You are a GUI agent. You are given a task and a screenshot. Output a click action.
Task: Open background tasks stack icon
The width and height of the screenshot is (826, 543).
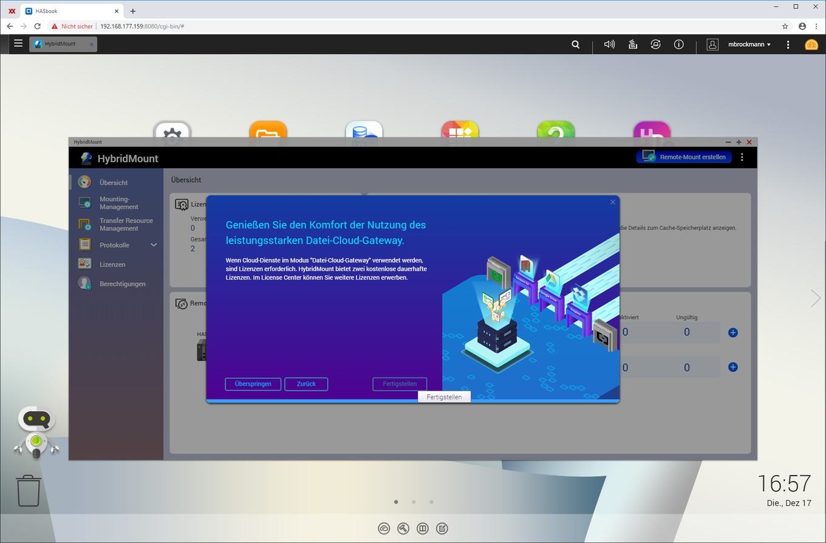coord(632,44)
